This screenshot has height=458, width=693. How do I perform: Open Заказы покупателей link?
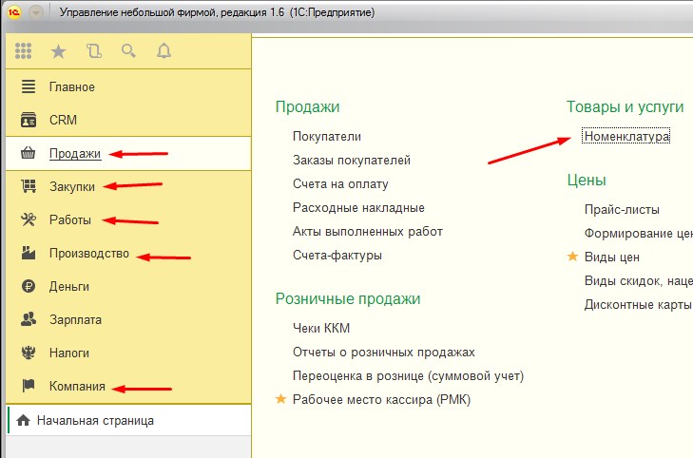point(352,161)
